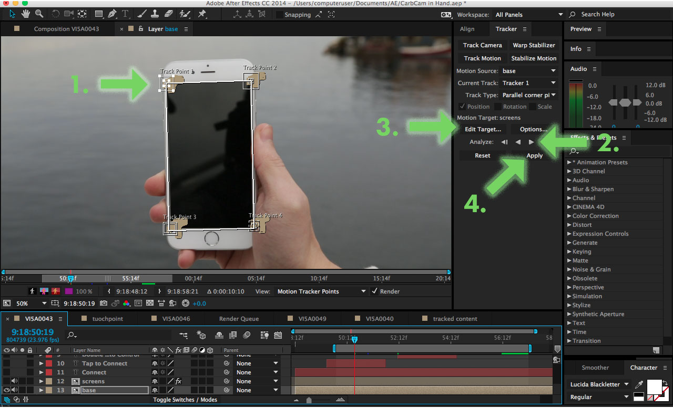Image resolution: width=673 pixels, height=408 pixels.
Task: Open the 50% magnification dropdown
Action: (x=31, y=304)
